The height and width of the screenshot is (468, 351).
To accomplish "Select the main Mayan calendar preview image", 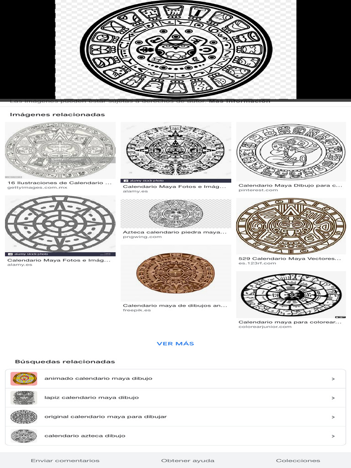I will tap(176, 49).
